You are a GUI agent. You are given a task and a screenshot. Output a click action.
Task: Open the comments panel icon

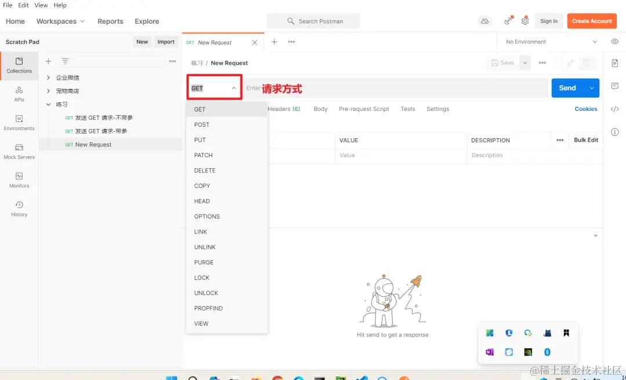pyautogui.click(x=615, y=86)
